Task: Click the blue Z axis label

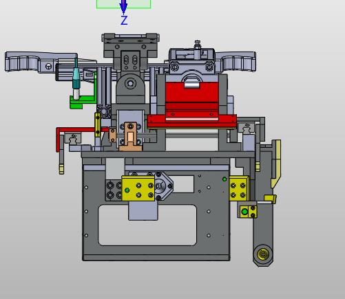Action: coord(124,21)
